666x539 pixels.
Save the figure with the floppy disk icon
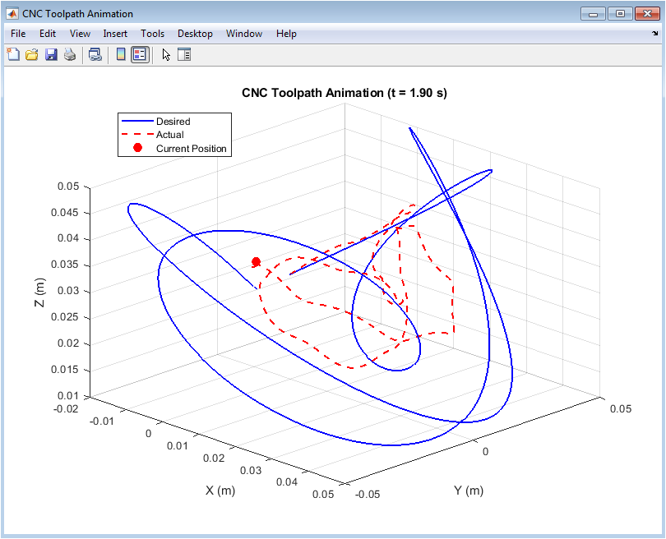(x=52, y=54)
